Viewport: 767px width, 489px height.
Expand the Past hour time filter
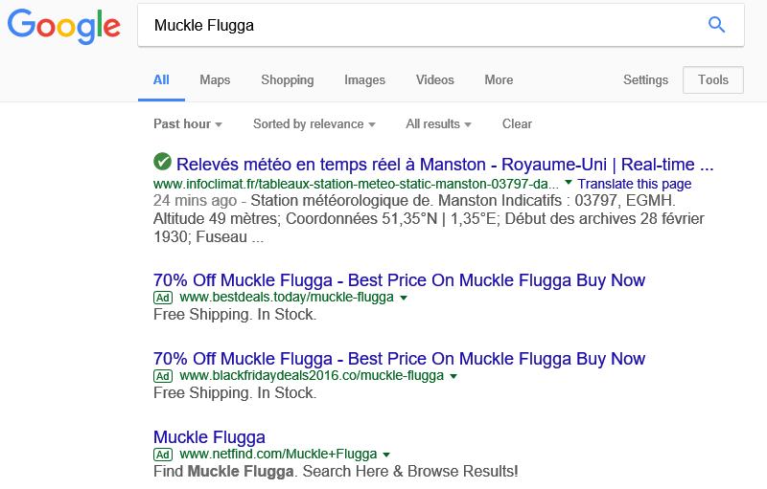188,124
